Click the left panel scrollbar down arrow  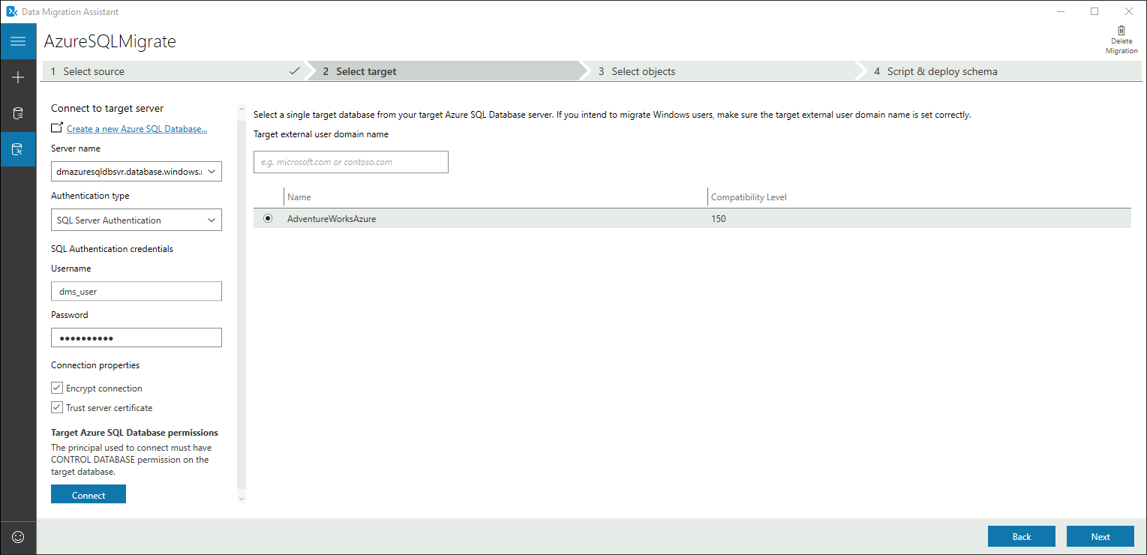click(x=241, y=498)
